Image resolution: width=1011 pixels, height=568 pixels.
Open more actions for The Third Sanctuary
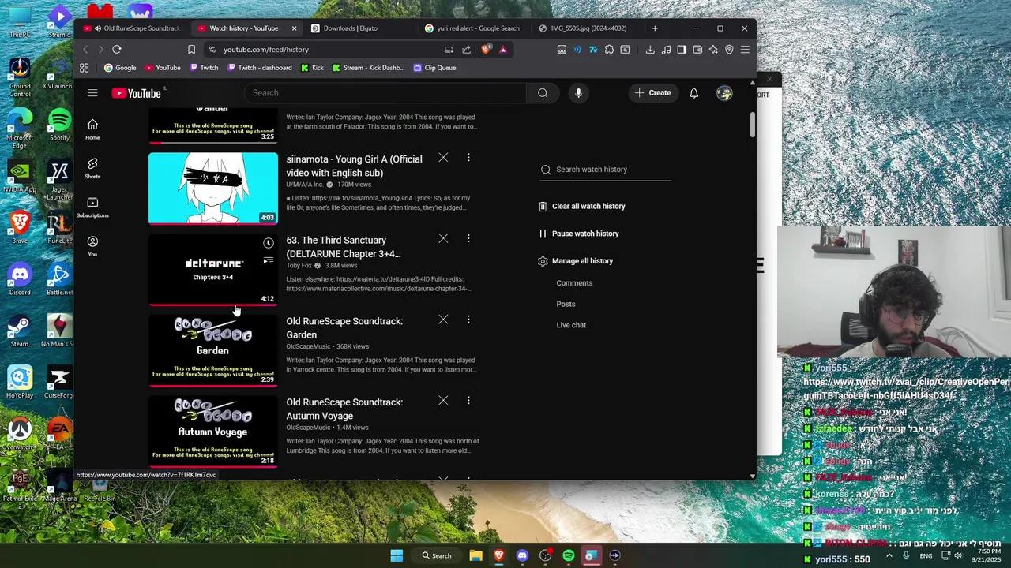tap(468, 238)
